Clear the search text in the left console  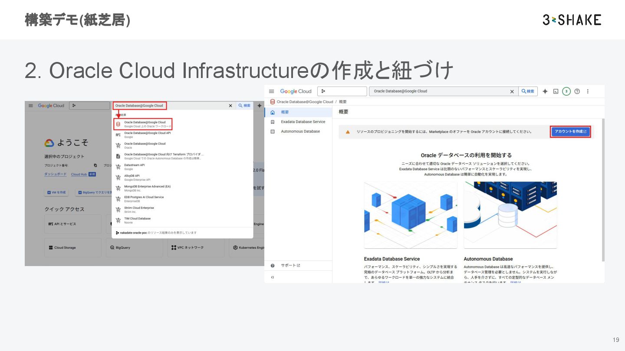pos(230,105)
